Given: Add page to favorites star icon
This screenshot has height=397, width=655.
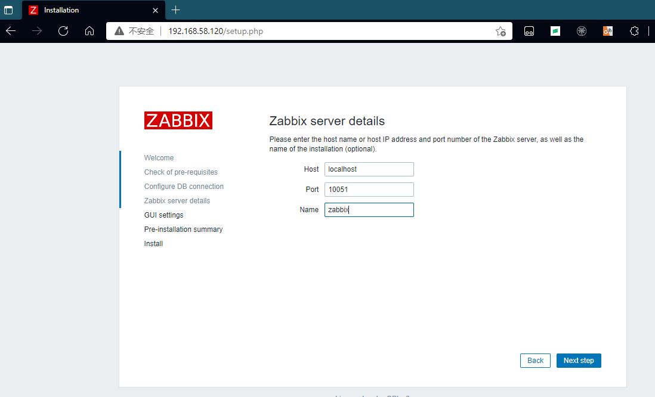Looking at the screenshot, I should coord(500,32).
